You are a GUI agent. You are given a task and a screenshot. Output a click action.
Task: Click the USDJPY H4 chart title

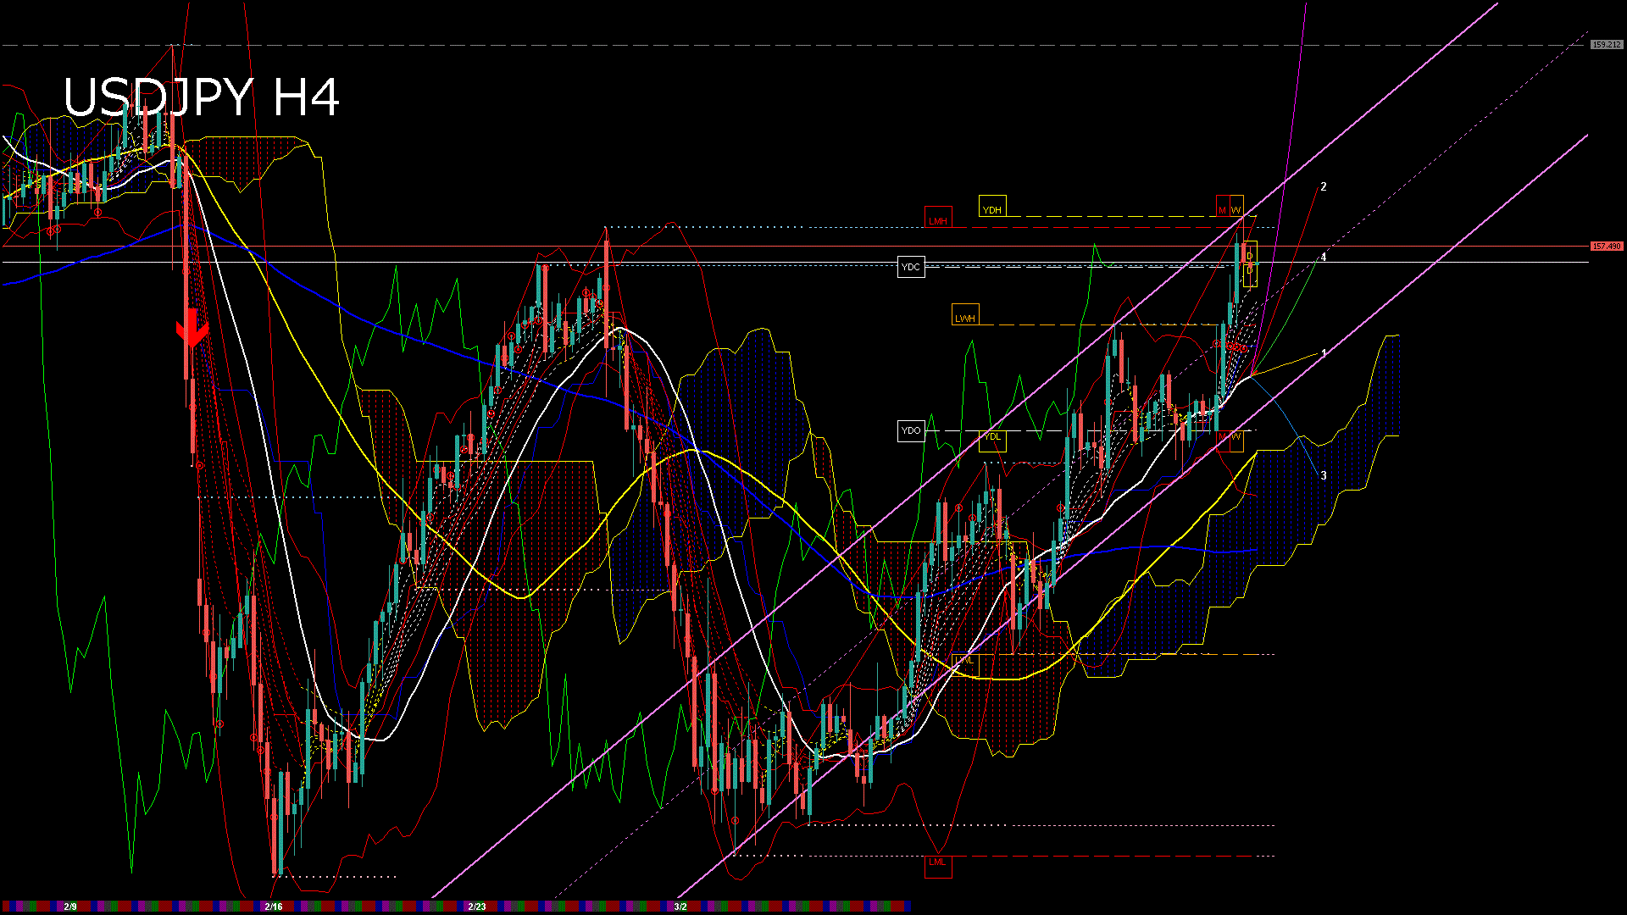tap(202, 97)
